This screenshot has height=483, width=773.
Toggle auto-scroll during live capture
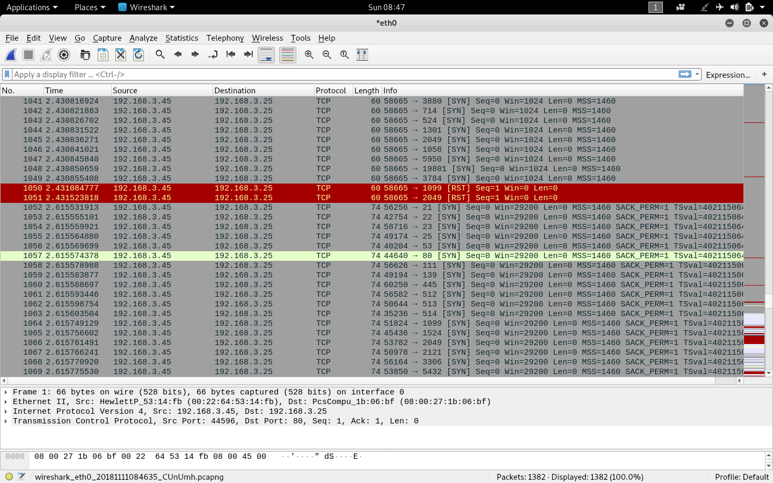tap(266, 55)
